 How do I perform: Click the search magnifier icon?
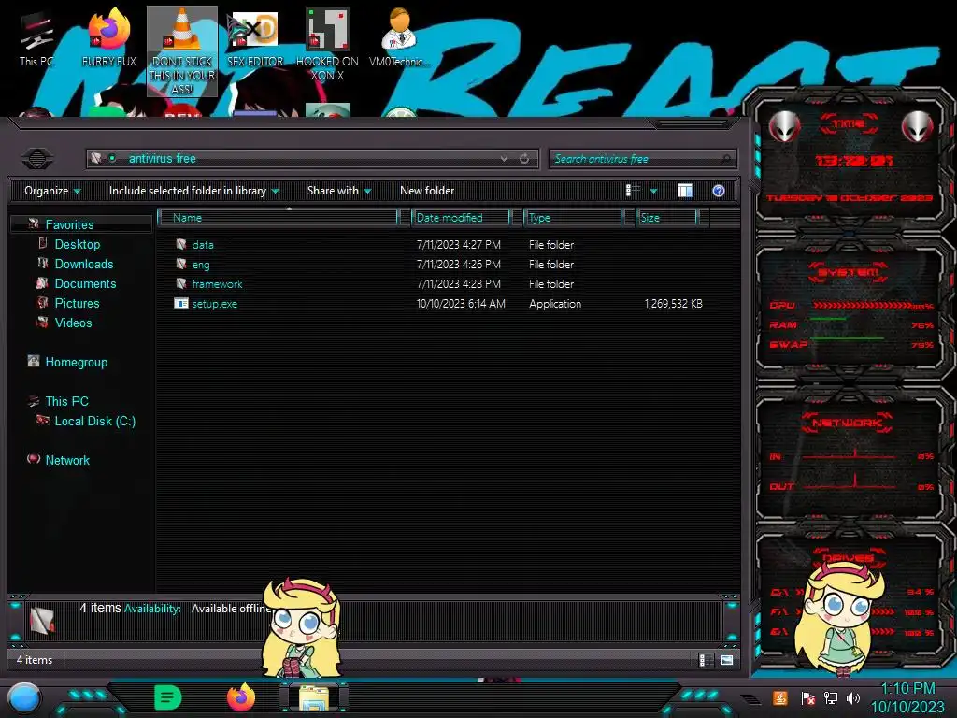[725, 159]
